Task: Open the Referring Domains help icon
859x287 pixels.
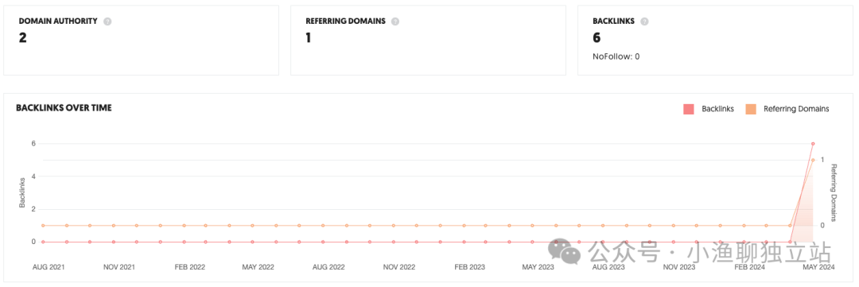Action: pyautogui.click(x=395, y=21)
